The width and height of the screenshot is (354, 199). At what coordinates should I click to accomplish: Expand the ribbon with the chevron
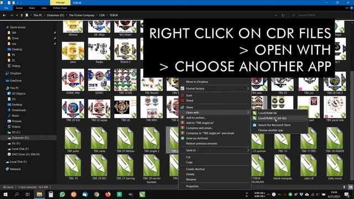tap(347, 8)
